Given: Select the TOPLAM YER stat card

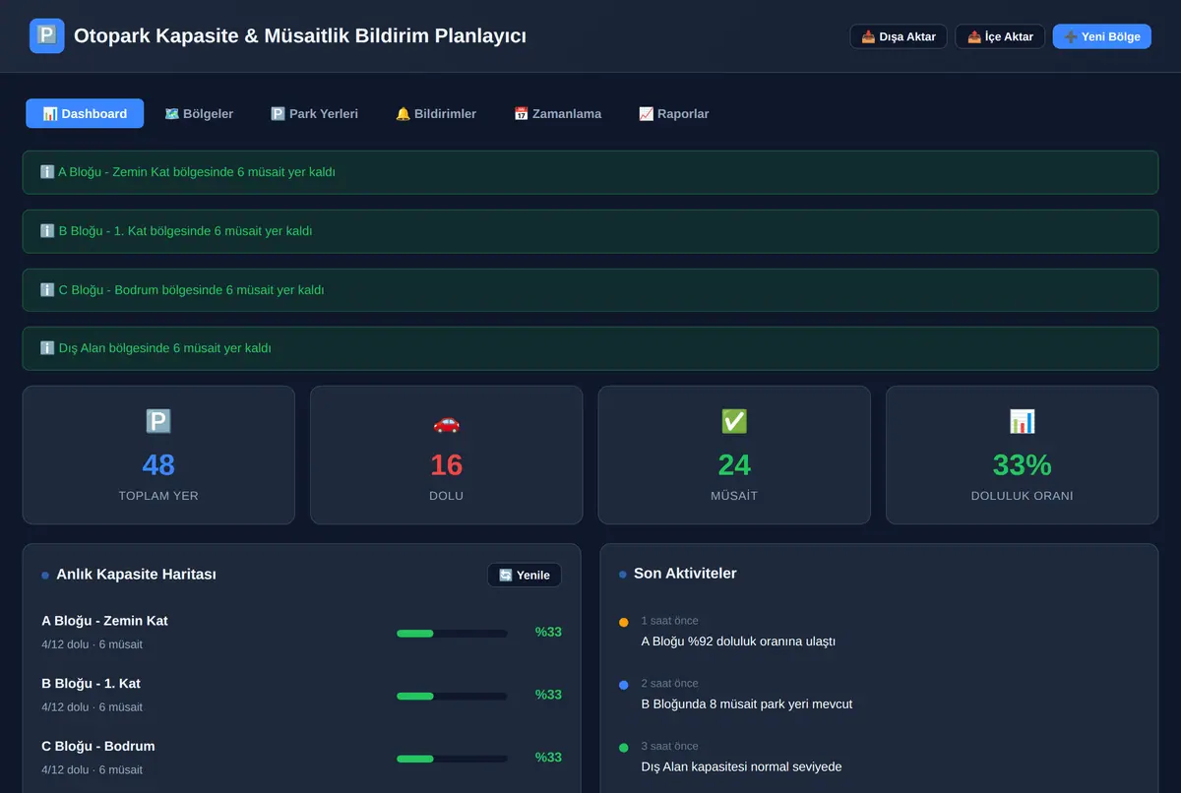Looking at the screenshot, I should point(158,455).
